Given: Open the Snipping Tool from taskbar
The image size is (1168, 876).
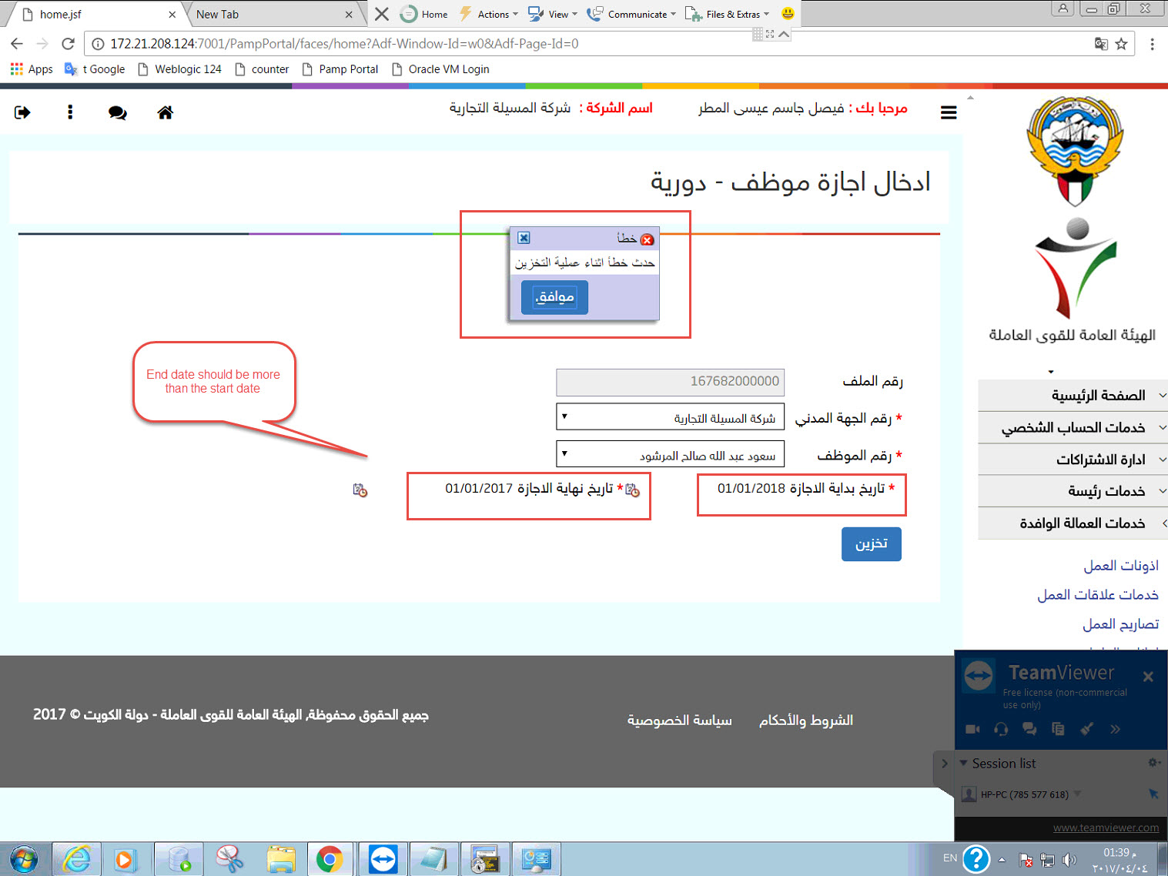Looking at the screenshot, I should click(x=229, y=858).
